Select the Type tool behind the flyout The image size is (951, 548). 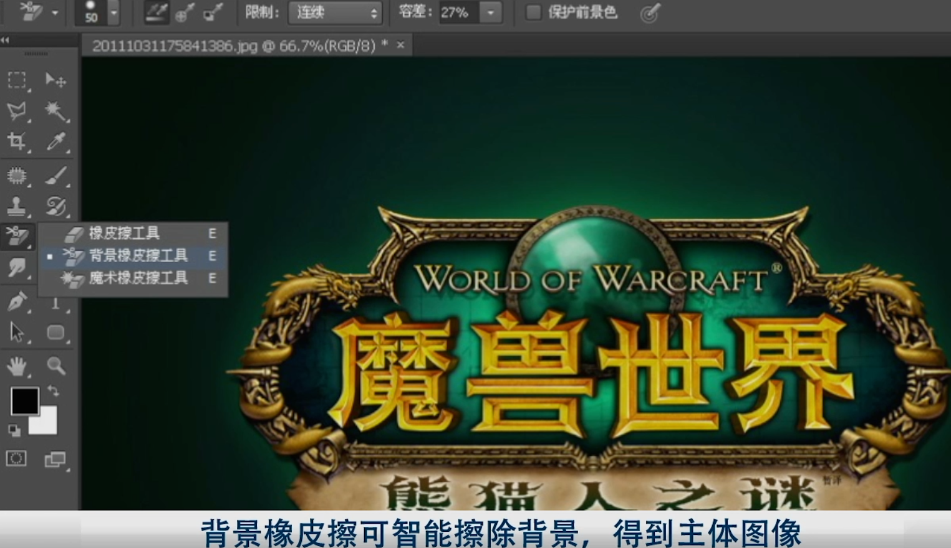coord(56,303)
